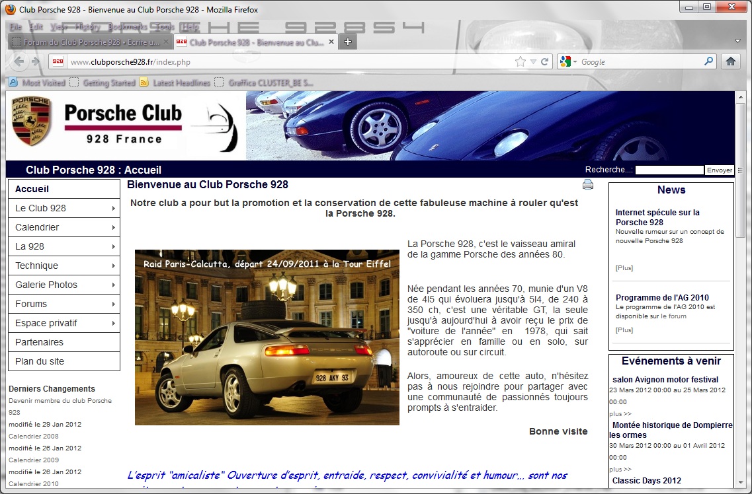Open the Bookmarks menu

click(127, 27)
